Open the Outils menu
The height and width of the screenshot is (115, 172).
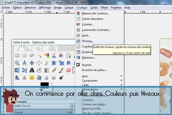pos(94,7)
